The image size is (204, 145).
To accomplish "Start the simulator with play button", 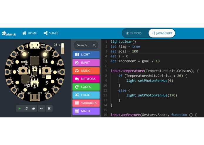I will [x=19, y=109].
